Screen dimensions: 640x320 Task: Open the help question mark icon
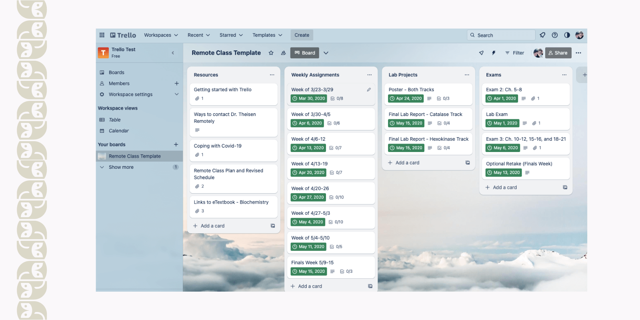[x=555, y=35]
